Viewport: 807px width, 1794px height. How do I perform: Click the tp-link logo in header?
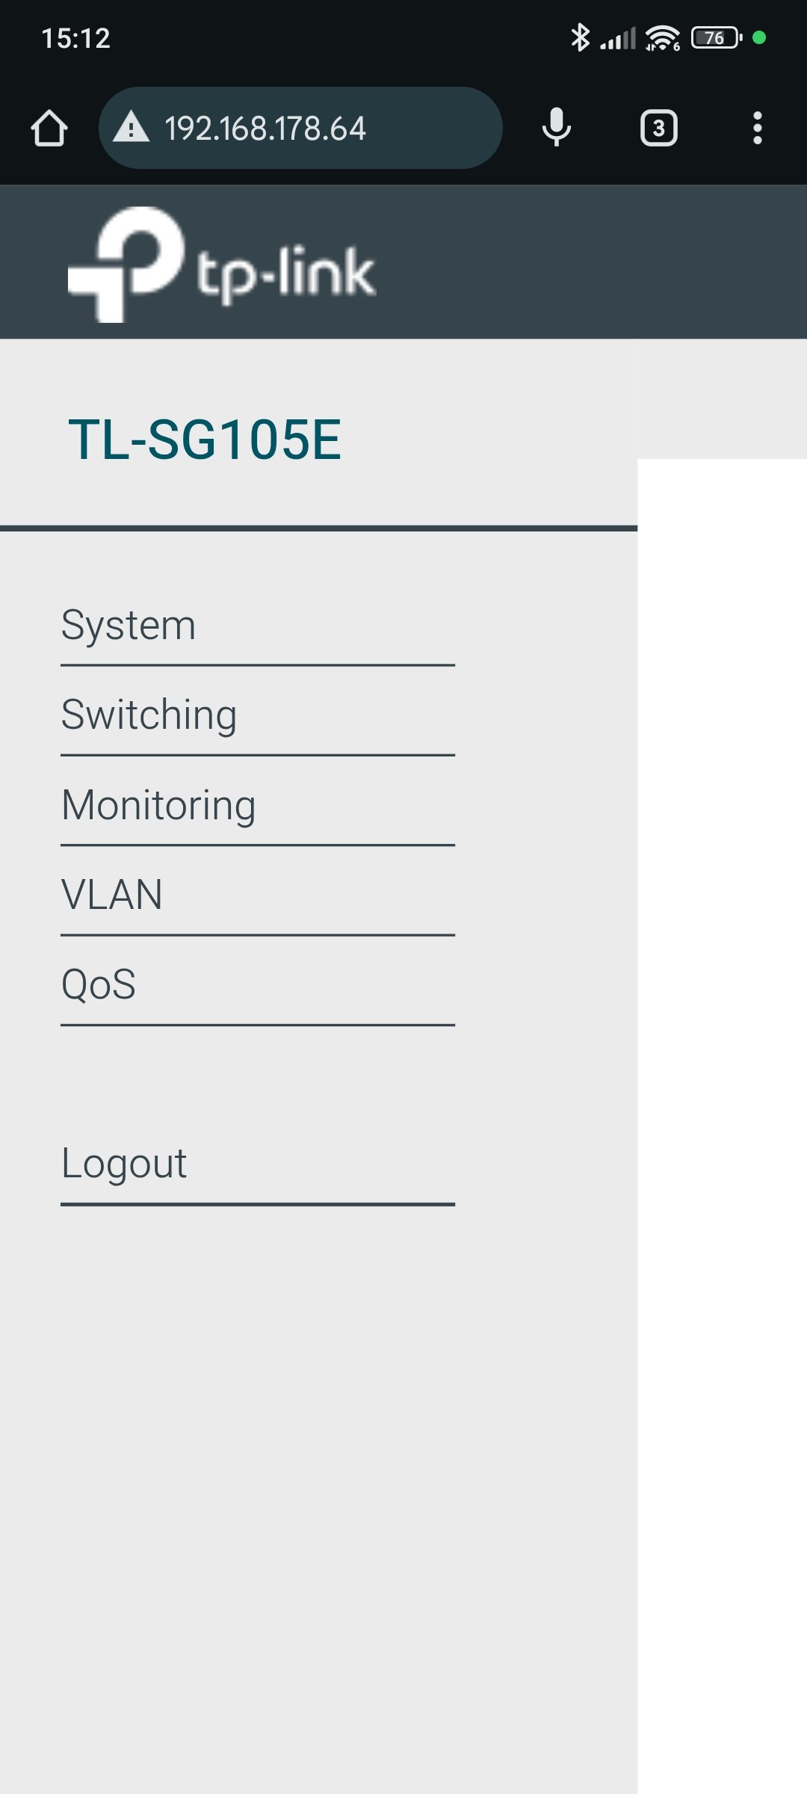click(x=222, y=265)
